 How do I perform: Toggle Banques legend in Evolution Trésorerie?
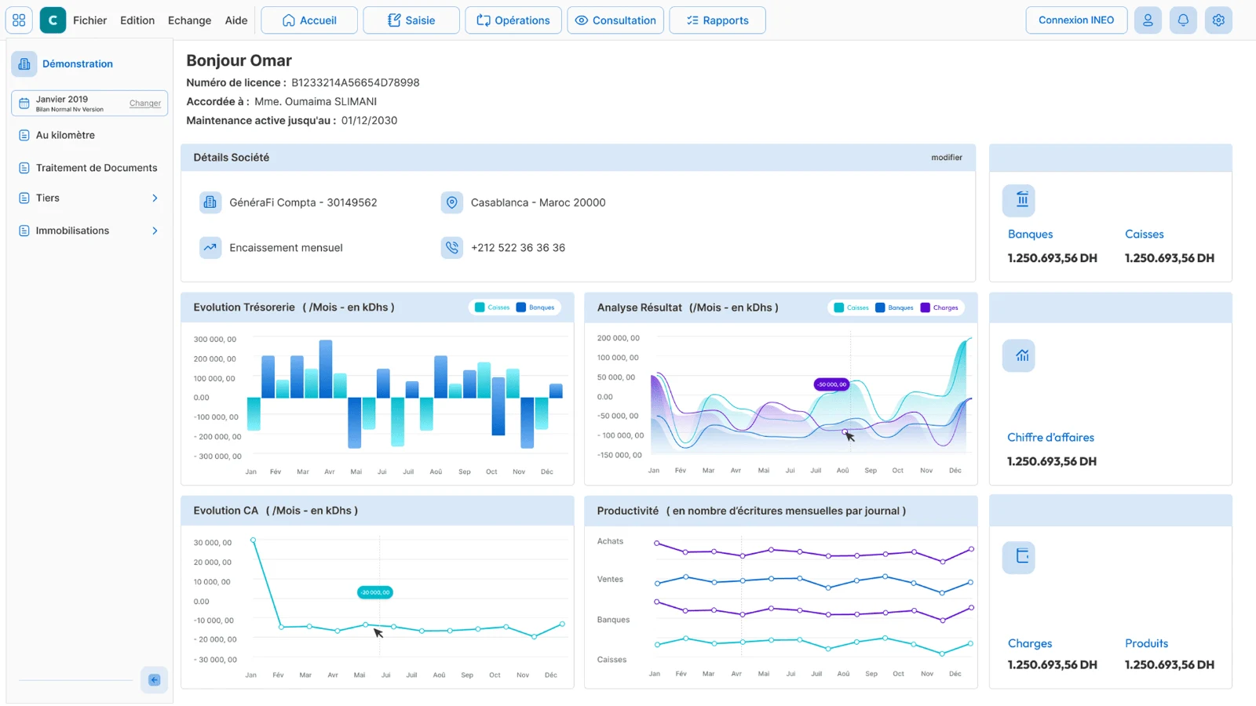535,308
